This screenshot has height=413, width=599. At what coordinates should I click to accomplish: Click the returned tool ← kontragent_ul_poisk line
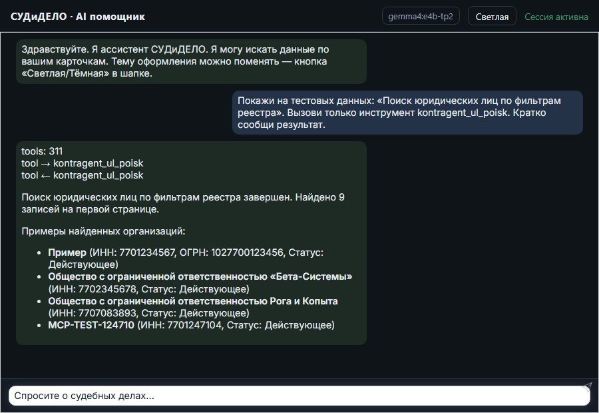[x=82, y=175]
